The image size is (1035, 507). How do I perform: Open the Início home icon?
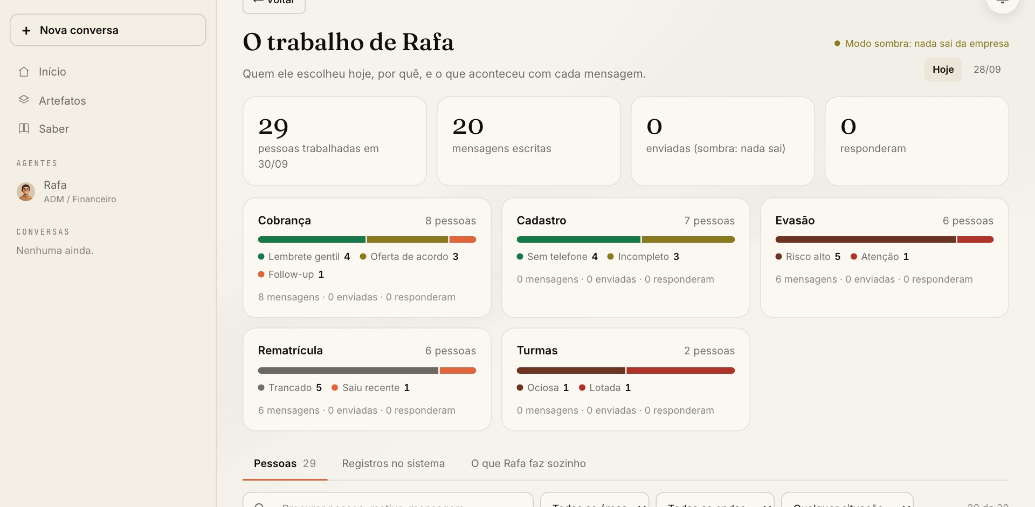pos(24,72)
